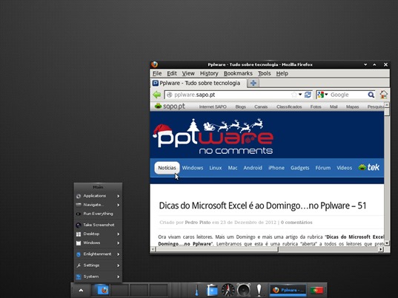Image resolution: width=398 pixels, height=298 pixels.
Task: Click the start arrow button on the shelf
Action: click(81, 290)
